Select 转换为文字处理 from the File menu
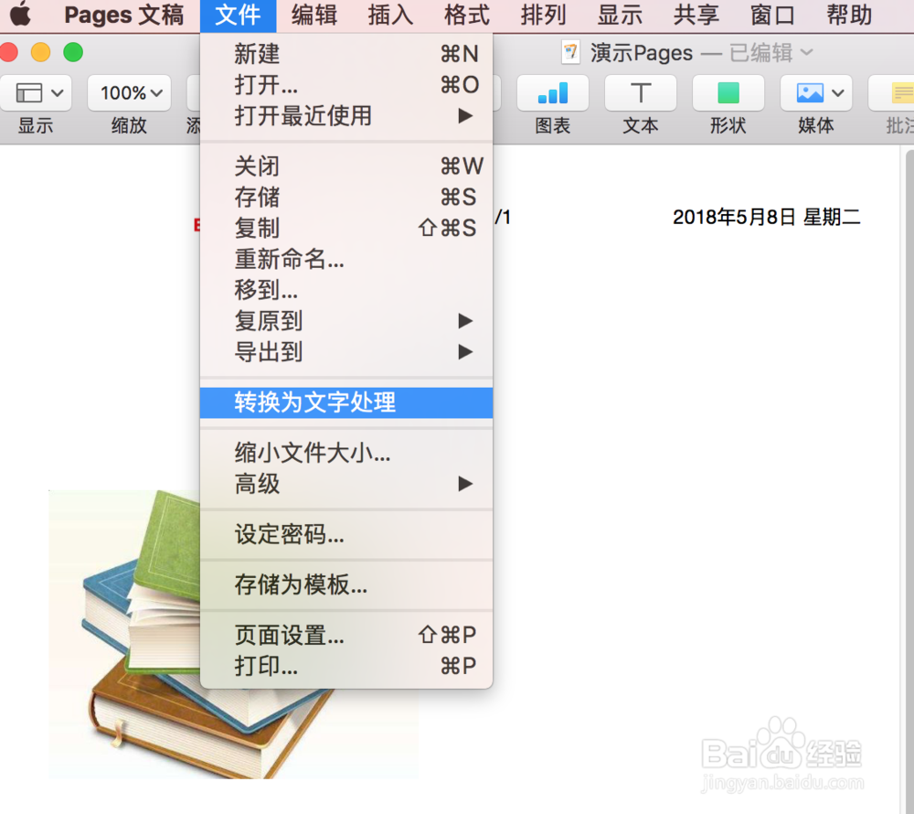 click(311, 402)
